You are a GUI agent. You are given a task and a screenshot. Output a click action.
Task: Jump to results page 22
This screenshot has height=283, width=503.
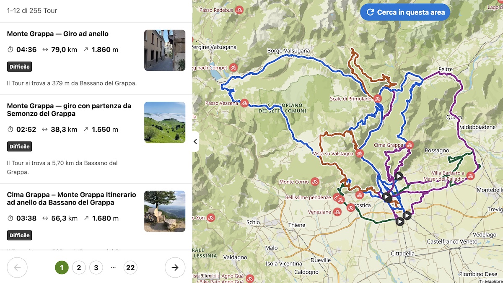point(130,267)
